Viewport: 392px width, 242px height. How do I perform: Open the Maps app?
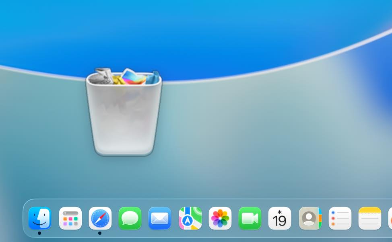pos(190,218)
